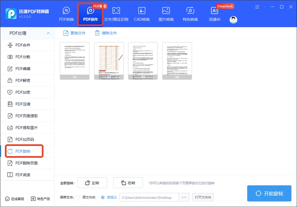Open the 迅捷AI DeepSeek tab

pos(214,14)
